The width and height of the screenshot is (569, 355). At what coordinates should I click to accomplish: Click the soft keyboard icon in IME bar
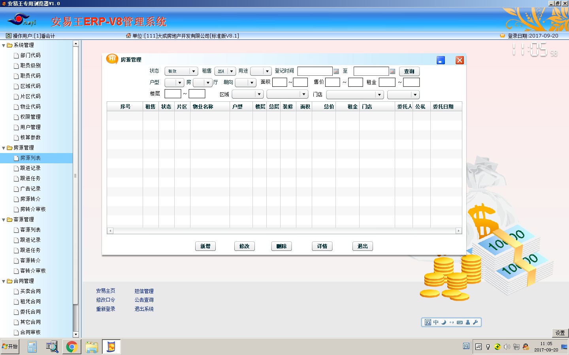tap(460, 322)
